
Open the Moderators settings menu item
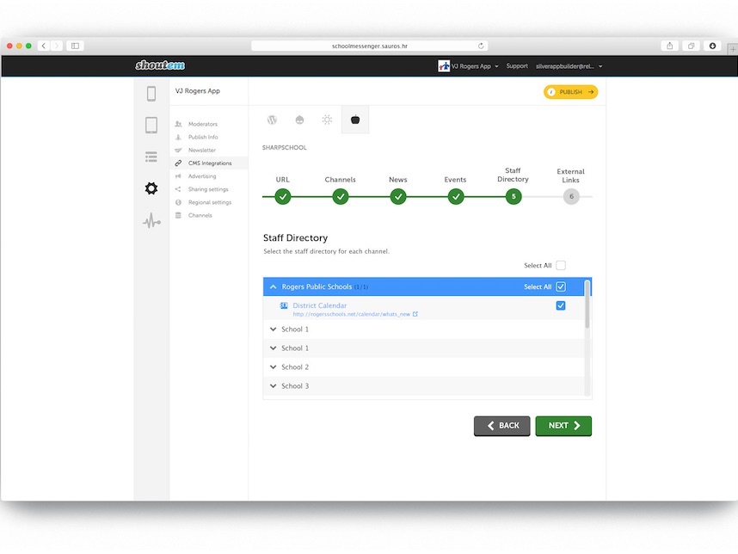(x=202, y=124)
